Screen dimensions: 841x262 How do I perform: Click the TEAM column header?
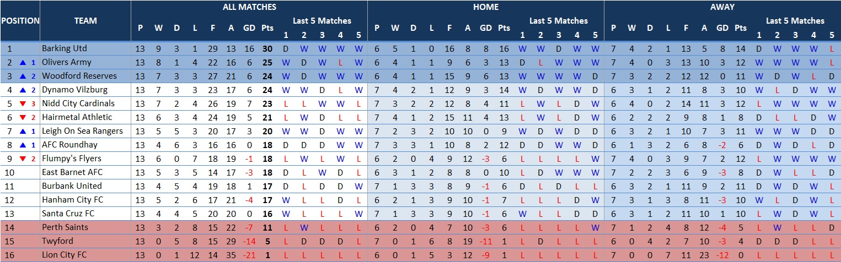(85, 21)
